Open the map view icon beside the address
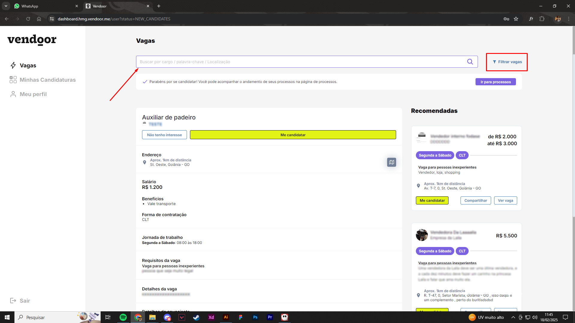 coord(391,162)
